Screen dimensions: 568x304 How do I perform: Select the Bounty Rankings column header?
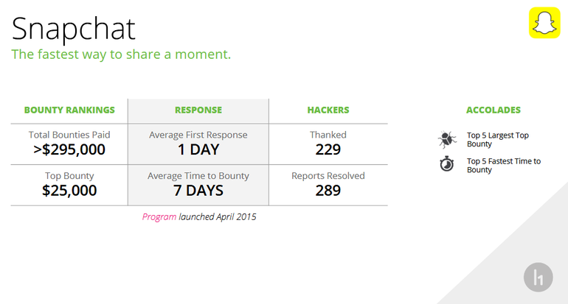tap(69, 110)
